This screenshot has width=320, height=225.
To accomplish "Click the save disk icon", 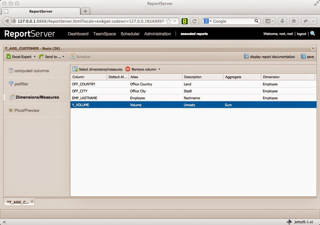I will (x=303, y=56).
